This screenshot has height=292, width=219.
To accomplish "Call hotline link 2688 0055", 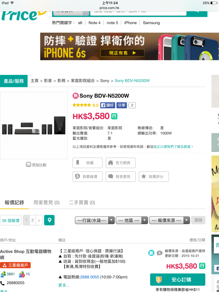I will coord(89,277).
